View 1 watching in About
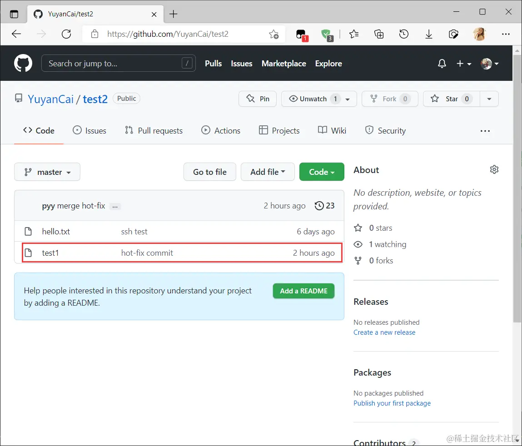Screen dimensions: 522x446 (x=380, y=244)
